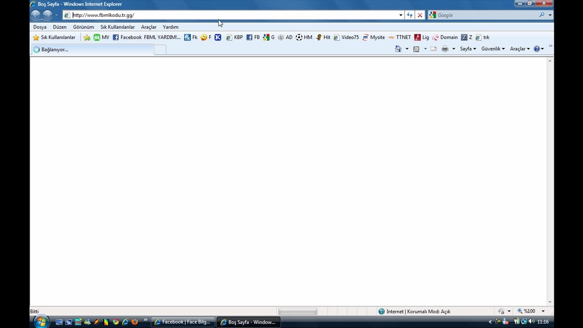Click the zoom magnifier %100 button
Screen dimensions: 583x328
click(x=526, y=311)
